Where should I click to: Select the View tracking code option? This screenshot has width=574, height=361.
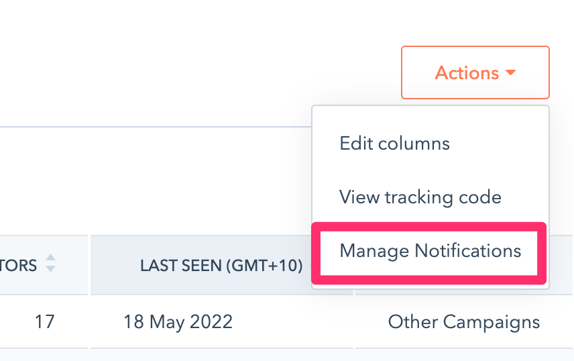(x=420, y=197)
